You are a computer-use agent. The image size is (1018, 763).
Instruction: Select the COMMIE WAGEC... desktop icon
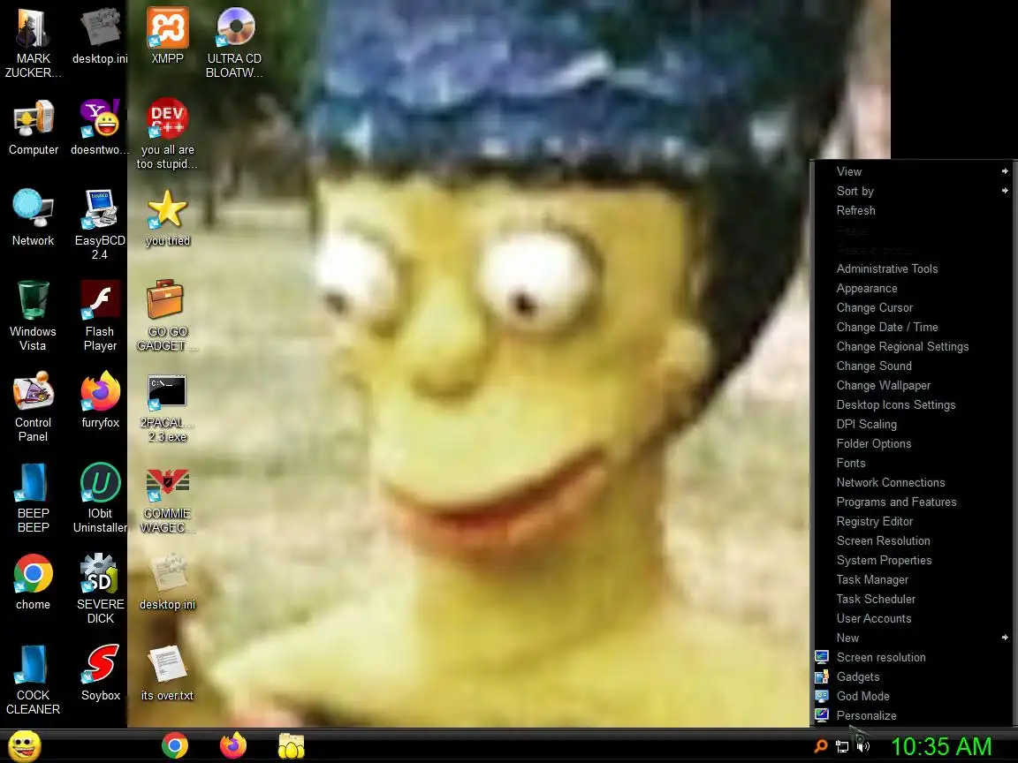[167, 500]
